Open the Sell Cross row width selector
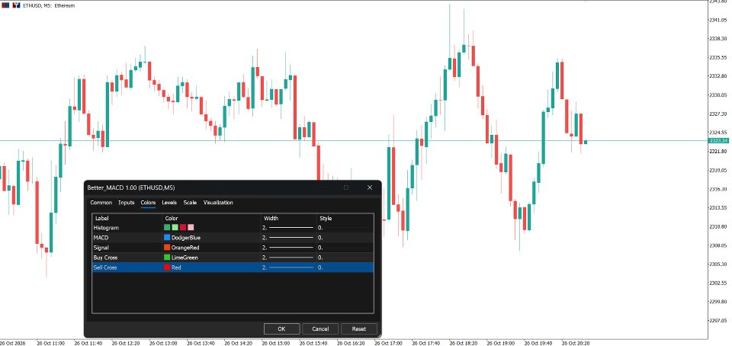 pos(288,268)
